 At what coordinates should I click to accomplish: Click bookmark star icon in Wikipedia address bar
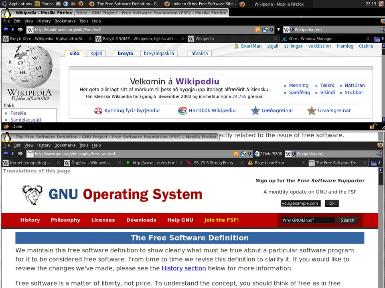click(x=265, y=30)
